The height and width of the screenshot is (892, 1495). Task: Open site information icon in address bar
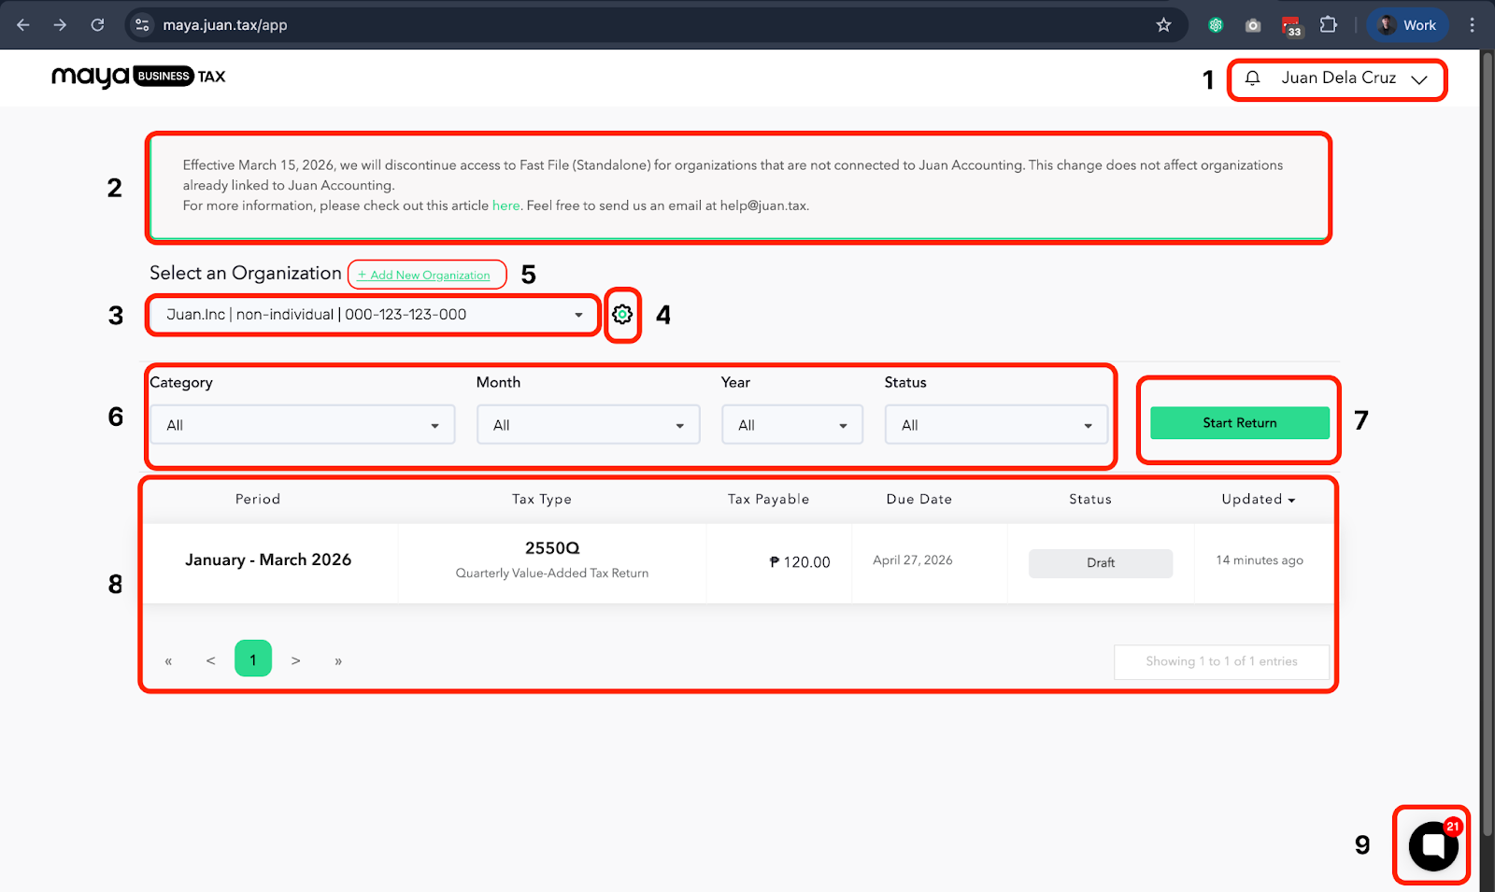(x=142, y=25)
